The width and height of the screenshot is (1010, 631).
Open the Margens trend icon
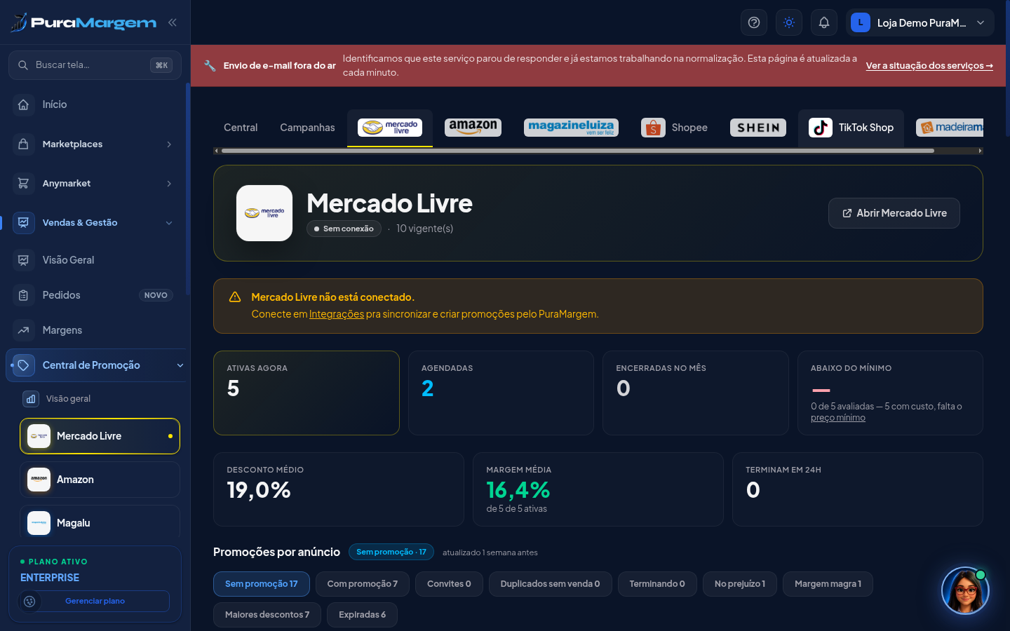pyautogui.click(x=23, y=330)
